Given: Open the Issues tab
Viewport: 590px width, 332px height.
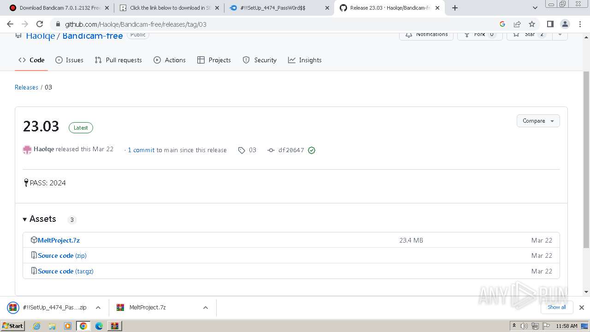Looking at the screenshot, I should 70,60.
